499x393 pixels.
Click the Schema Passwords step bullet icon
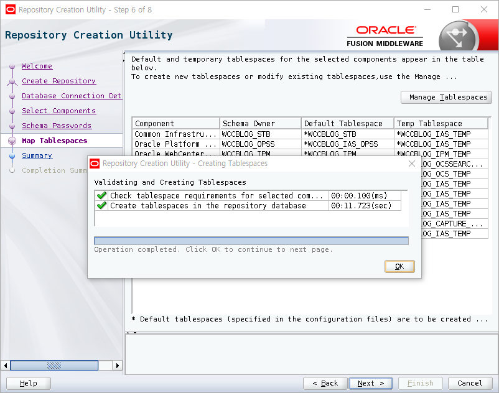(12, 126)
